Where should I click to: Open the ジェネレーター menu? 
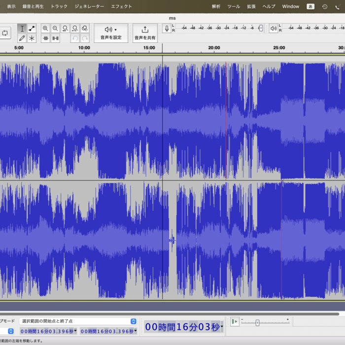coord(89,6)
